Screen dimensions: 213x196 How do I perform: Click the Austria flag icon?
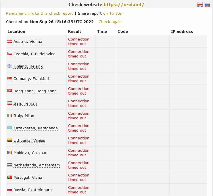point(10,41)
